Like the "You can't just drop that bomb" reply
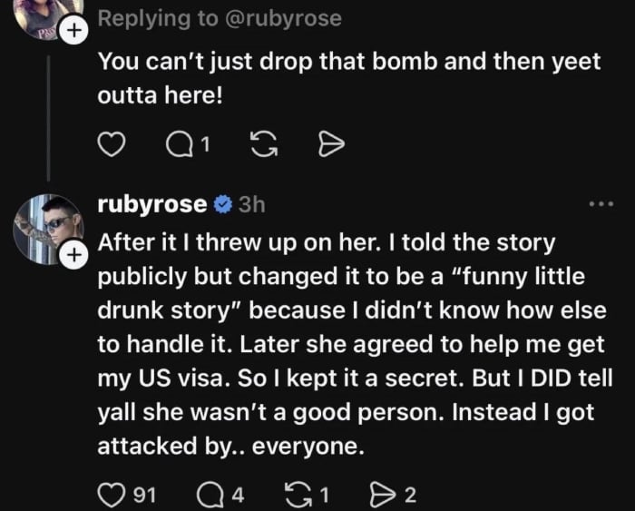This screenshot has width=635, height=511. pyautogui.click(x=111, y=143)
